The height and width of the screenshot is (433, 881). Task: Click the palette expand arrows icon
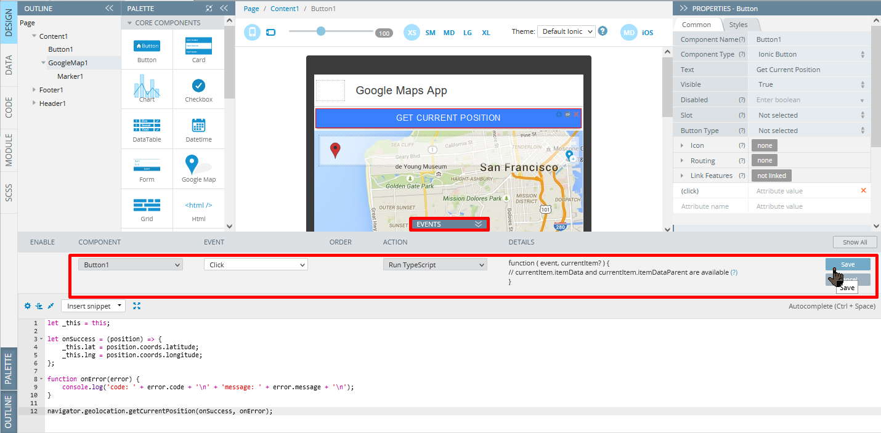point(209,9)
